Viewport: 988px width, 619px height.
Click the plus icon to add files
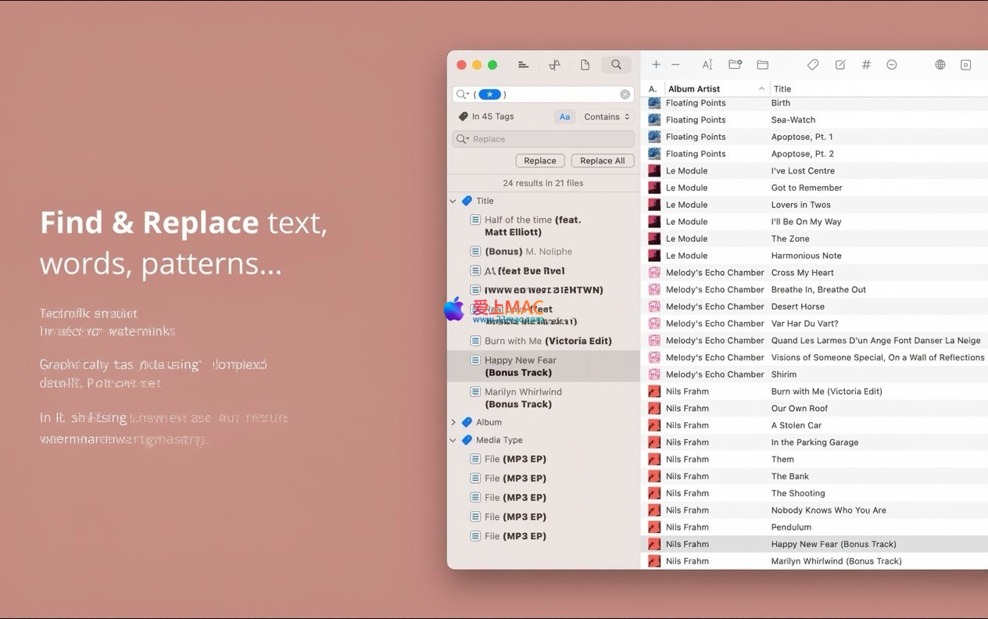click(x=656, y=65)
